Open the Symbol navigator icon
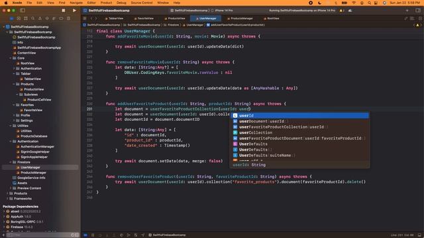This screenshot has height=238, width=424. tap(26, 19)
